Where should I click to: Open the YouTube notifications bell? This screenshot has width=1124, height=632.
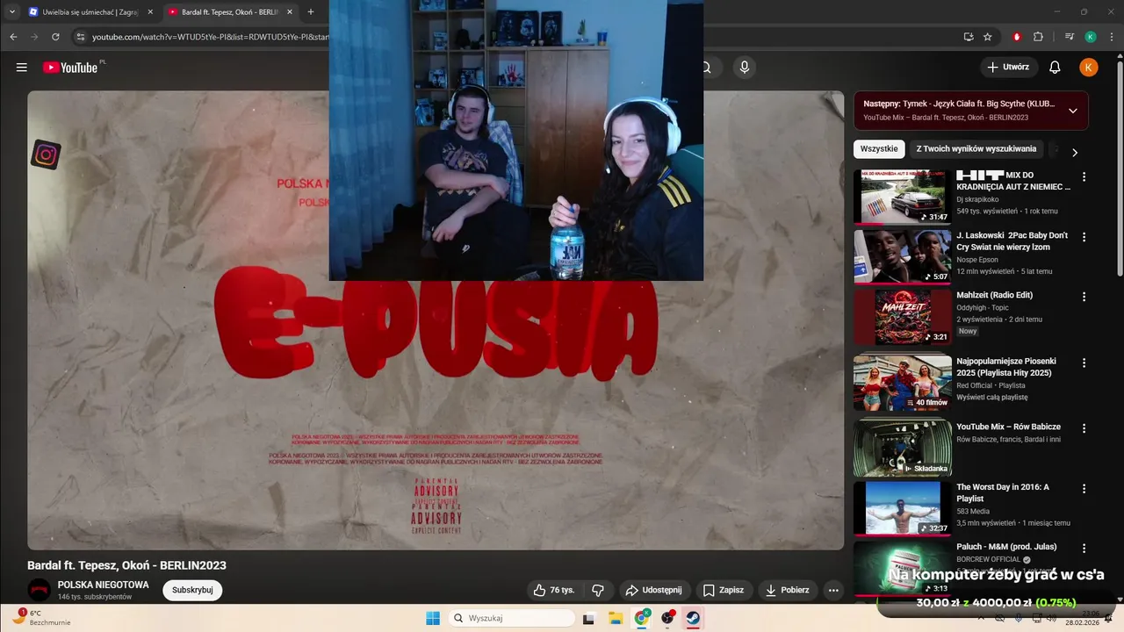pyautogui.click(x=1056, y=68)
